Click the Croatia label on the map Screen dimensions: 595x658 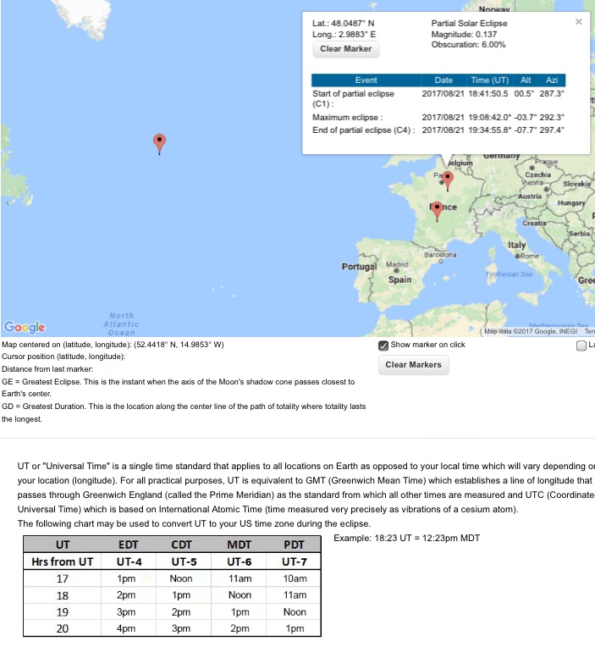point(534,224)
